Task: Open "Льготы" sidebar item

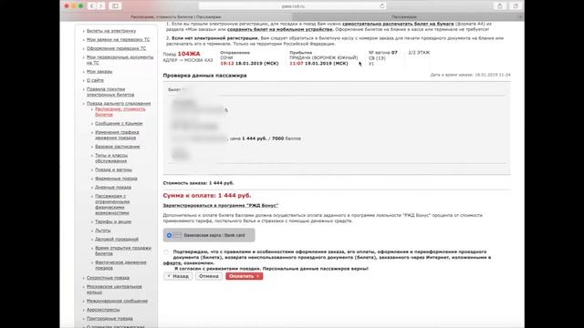Action: tap(102, 231)
